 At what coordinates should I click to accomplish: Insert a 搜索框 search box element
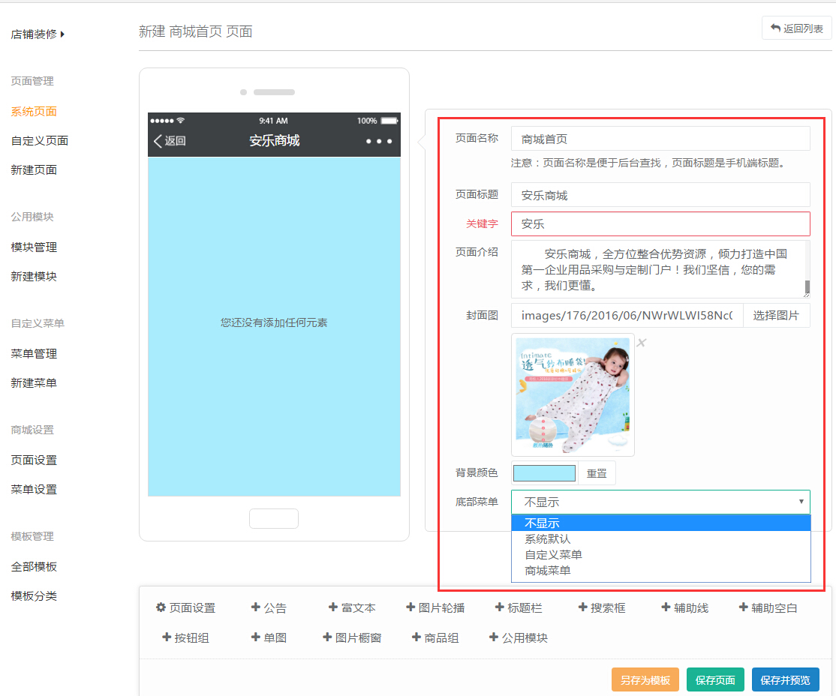(x=602, y=607)
